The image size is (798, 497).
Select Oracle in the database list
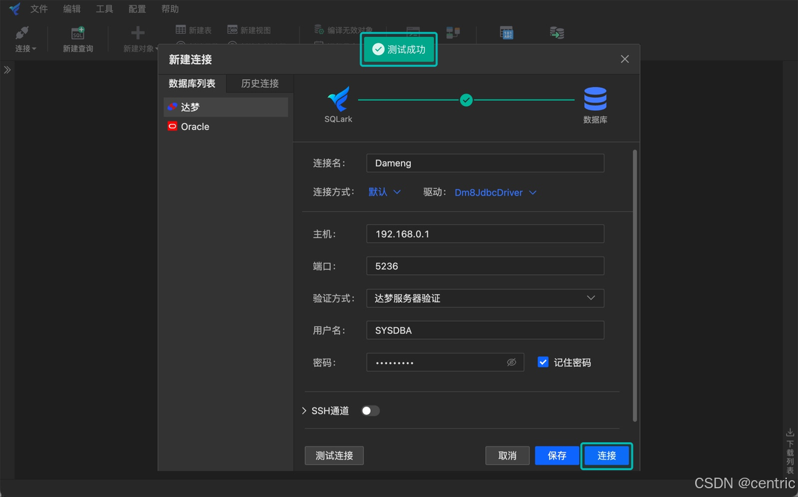coord(226,126)
